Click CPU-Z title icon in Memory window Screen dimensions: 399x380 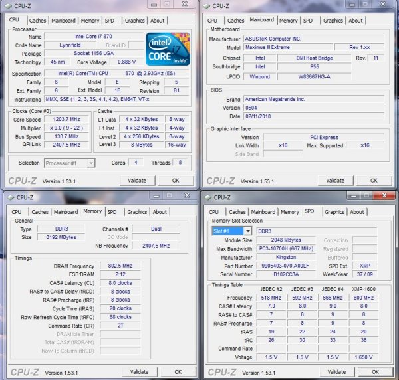pyautogui.click(x=11, y=197)
